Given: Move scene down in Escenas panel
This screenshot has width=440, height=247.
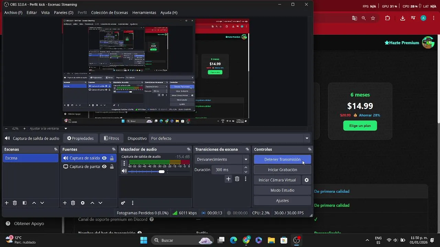Looking at the screenshot, I should [x=42, y=203].
